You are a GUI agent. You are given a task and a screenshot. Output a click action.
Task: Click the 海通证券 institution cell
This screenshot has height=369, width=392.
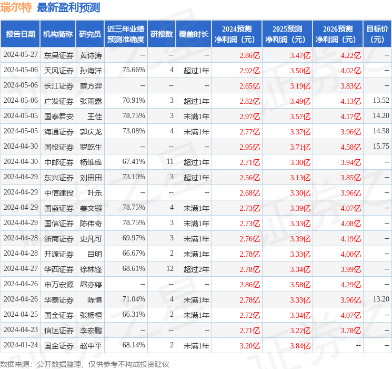tap(59, 132)
